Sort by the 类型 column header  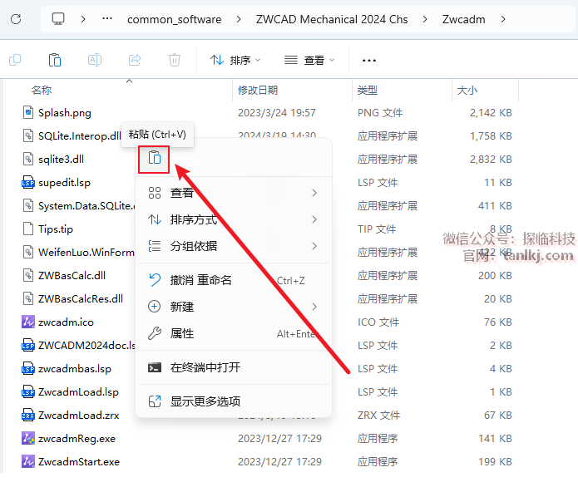pyautogui.click(x=367, y=90)
